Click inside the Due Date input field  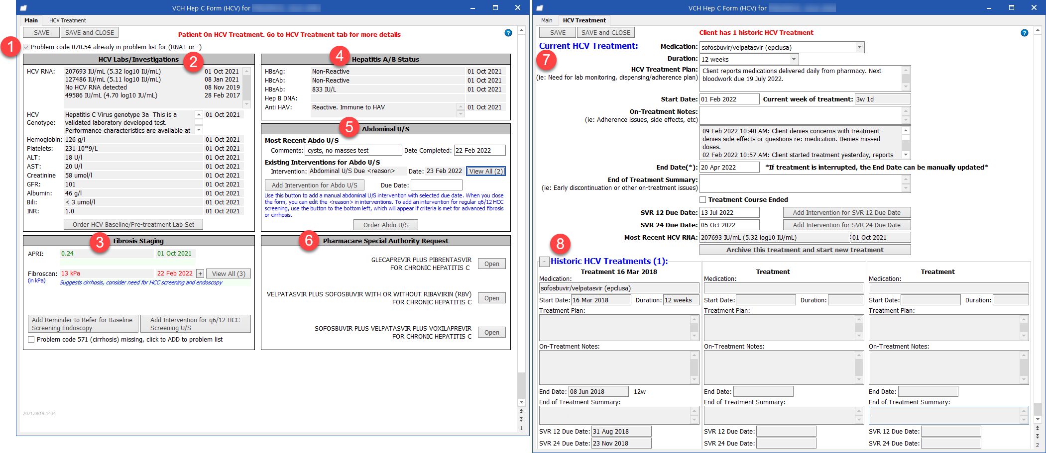[x=437, y=184]
